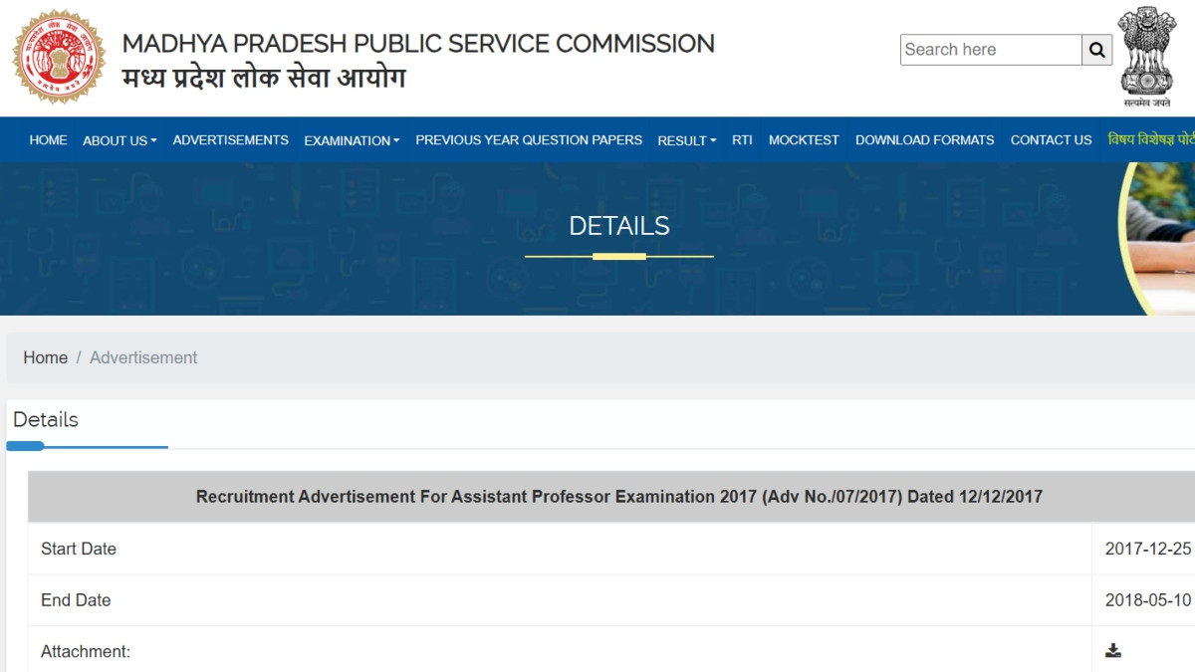Select the Details tab heading
The image size is (1195, 672).
tap(46, 420)
